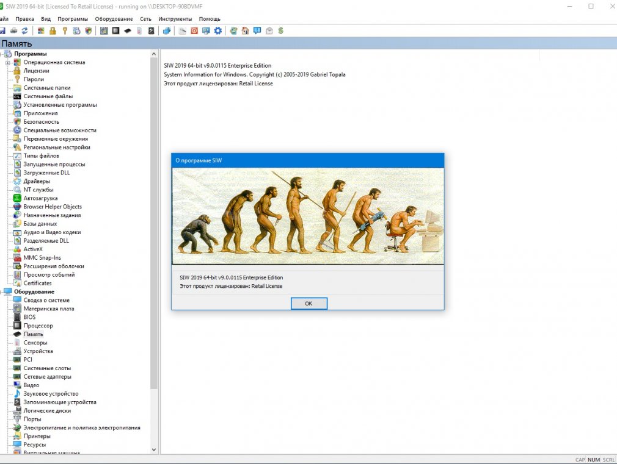The width and height of the screenshot is (617, 464).
Task: Click the motherboard icon in the toolbar
Action: pos(104,30)
